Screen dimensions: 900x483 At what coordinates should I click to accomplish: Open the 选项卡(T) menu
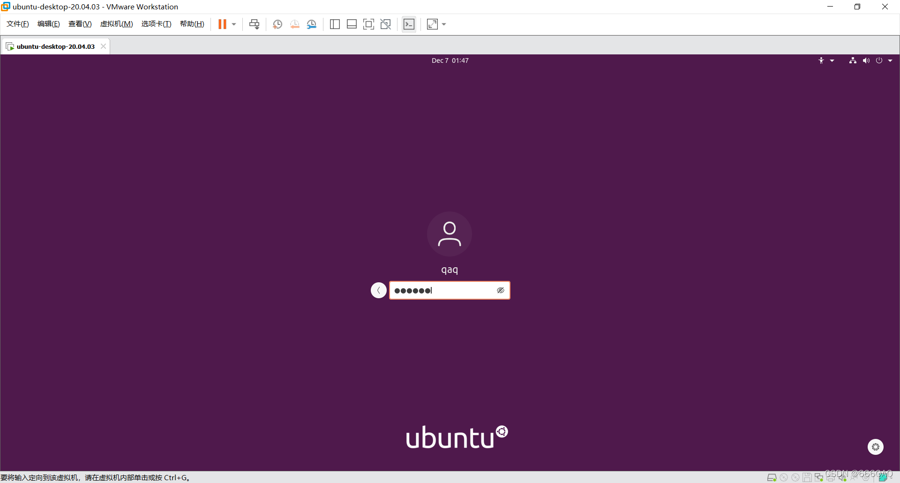157,24
